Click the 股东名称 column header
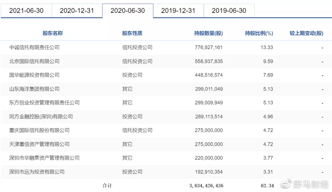Viewport: 332px width, 192px height. (x=53, y=33)
